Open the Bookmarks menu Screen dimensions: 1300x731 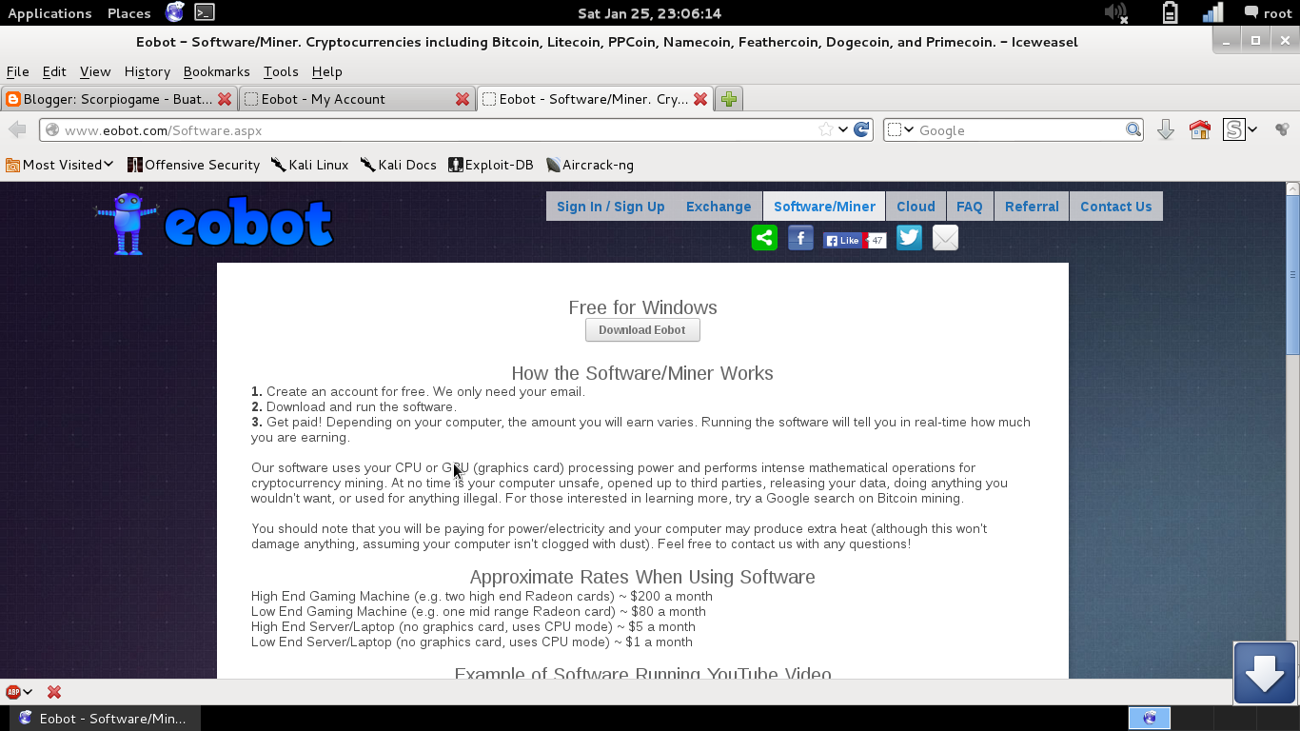tap(216, 71)
